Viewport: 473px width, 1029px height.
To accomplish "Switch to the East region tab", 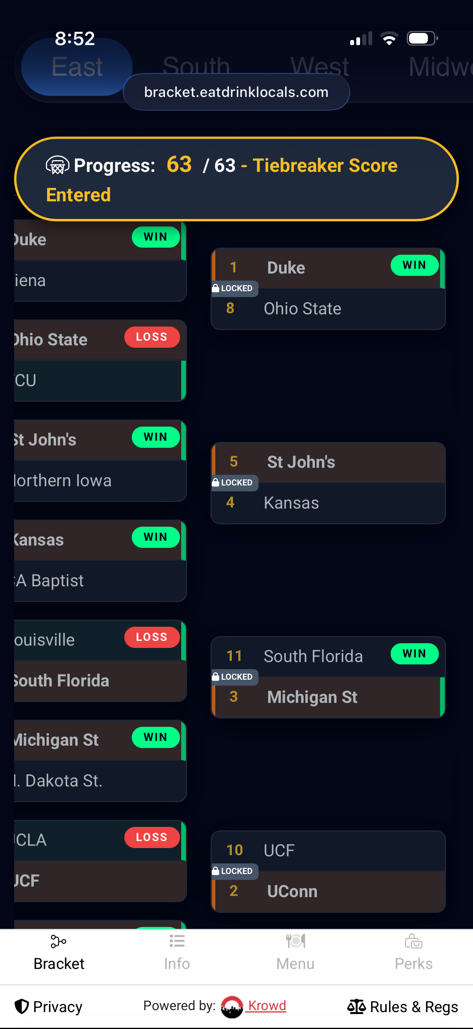I will click(x=76, y=67).
